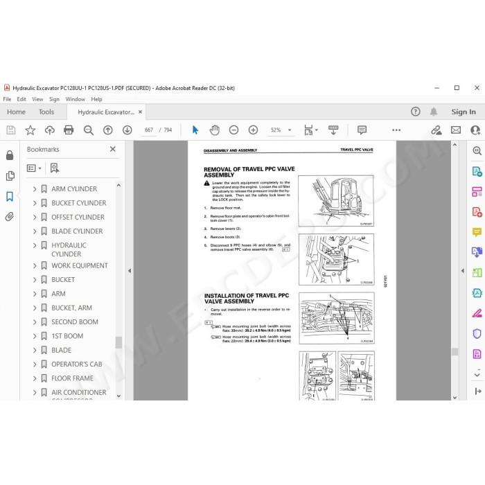Find the current bookmark icon
The width and height of the screenshot is (485, 485).
(55, 168)
